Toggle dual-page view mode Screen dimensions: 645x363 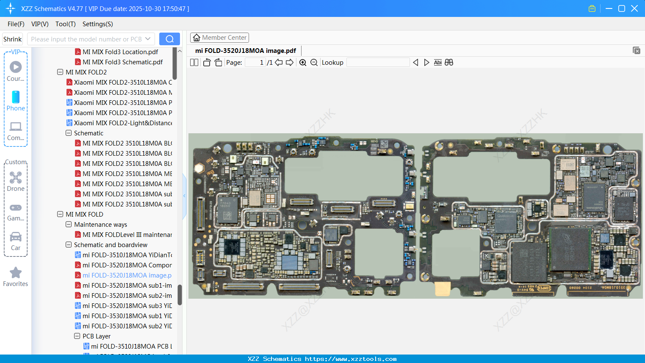tap(194, 62)
